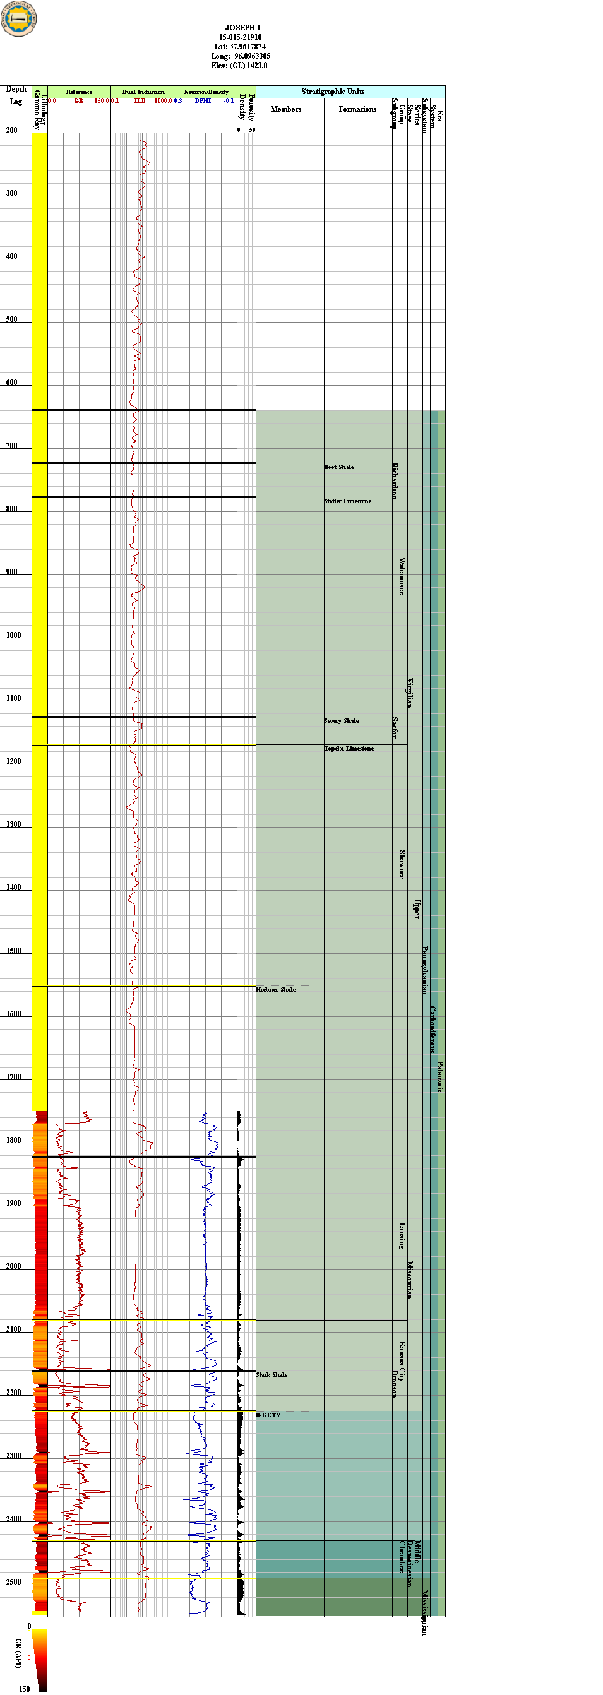Select the Virgilian stage label

(x=409, y=693)
